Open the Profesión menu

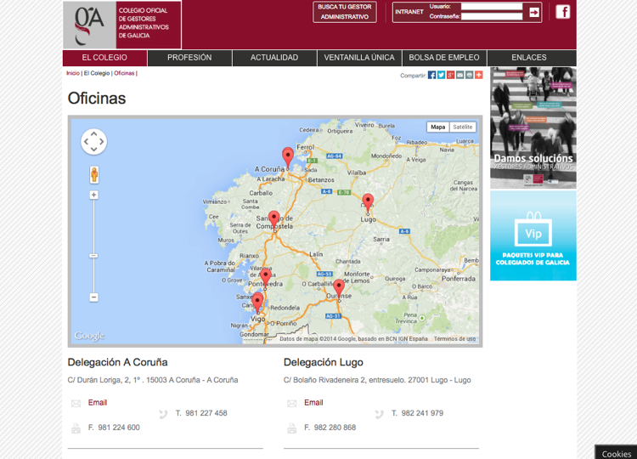pos(189,58)
